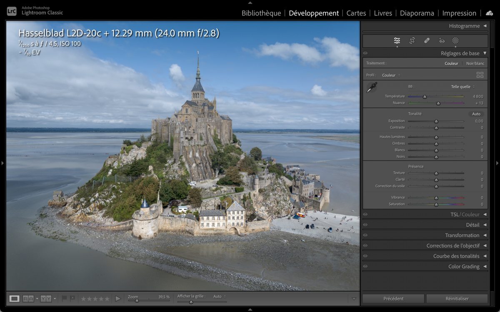Click the Réinitialiser button
Screen dimensions: 500x312
457,298
